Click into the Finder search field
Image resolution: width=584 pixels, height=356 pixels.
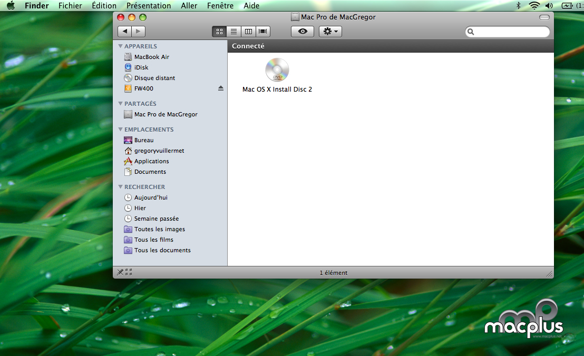[508, 32]
